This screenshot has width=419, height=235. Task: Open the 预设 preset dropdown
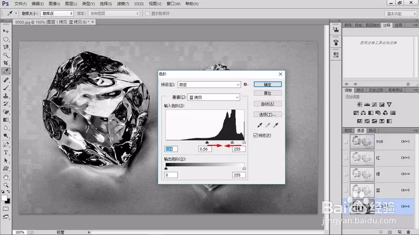point(209,84)
